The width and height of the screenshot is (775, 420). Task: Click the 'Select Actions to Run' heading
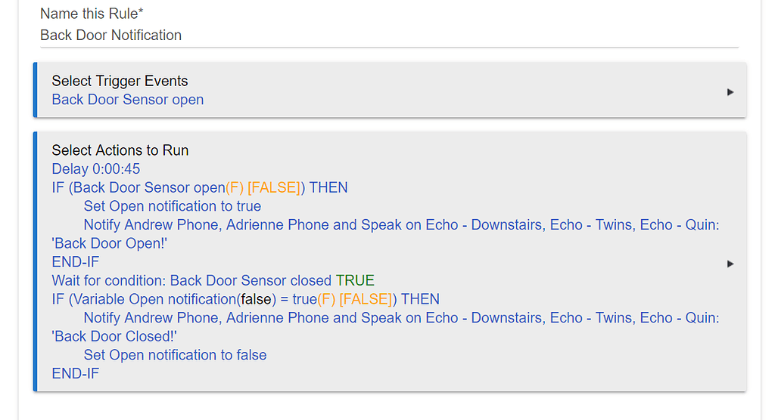click(x=120, y=150)
